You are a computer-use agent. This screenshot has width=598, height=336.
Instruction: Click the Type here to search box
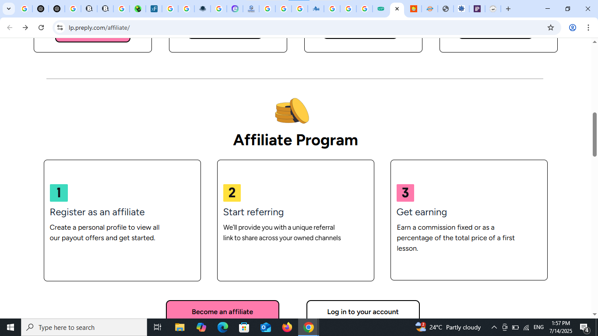coord(84,327)
